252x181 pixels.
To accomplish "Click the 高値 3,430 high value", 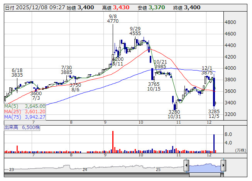I will click(x=116, y=8).
